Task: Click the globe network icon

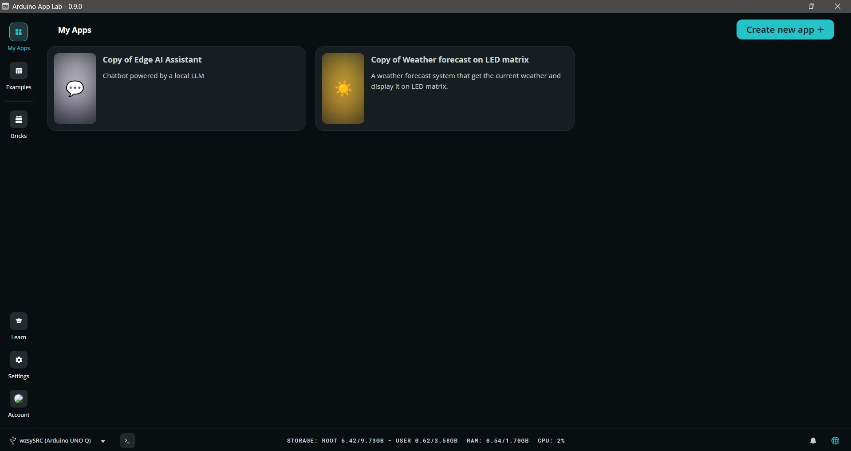Action: pyautogui.click(x=835, y=441)
